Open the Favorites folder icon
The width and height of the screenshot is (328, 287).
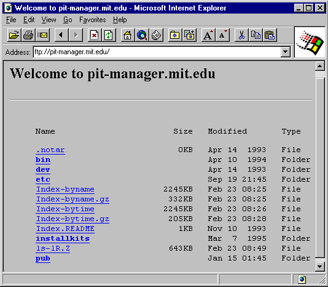(175, 35)
